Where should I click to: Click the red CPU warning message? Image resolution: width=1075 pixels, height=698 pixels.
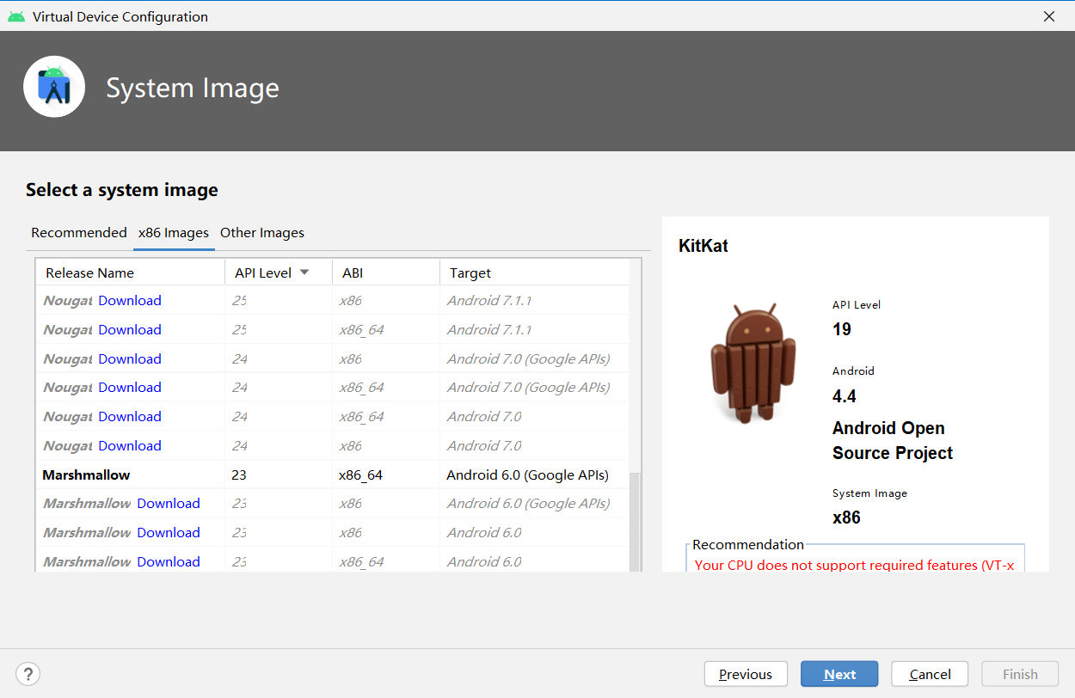tap(855, 565)
